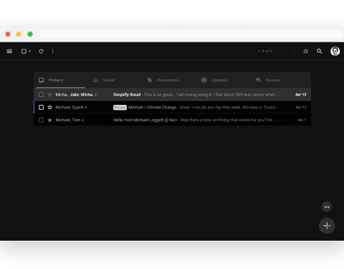Image resolution: width=344 pixels, height=269 pixels.
Task: Select the Climate Change email checkbox
Action: 41,108
